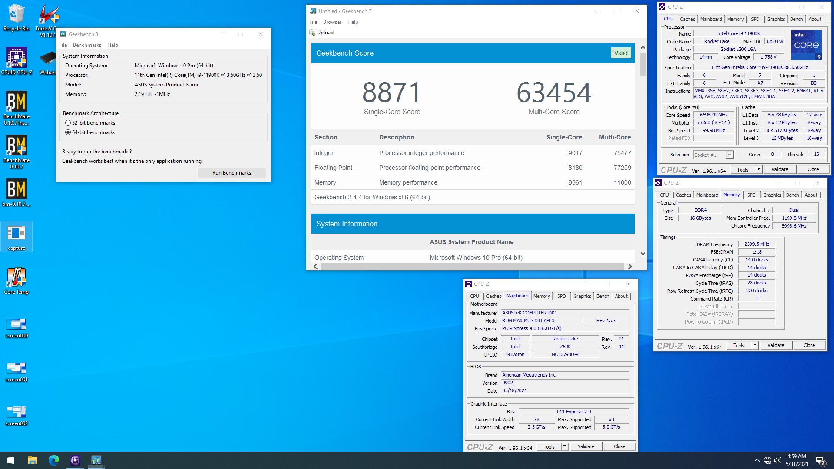Click the Intel Core i9 logo in CPU-Z
This screenshot has height=469, width=834.
coord(806,45)
